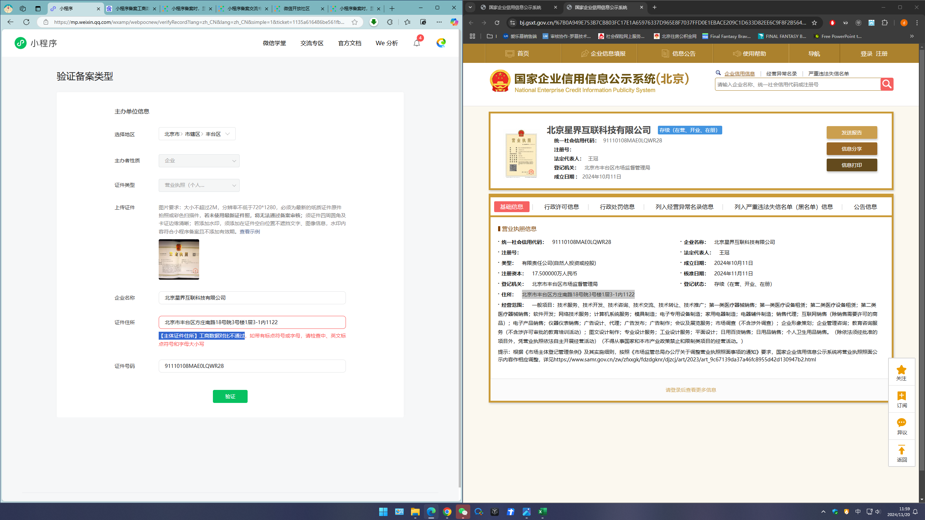Click the notification bell icon
The image size is (925, 520).
417,43
